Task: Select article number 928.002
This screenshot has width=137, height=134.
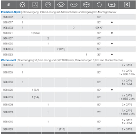Action: click(8, 17)
